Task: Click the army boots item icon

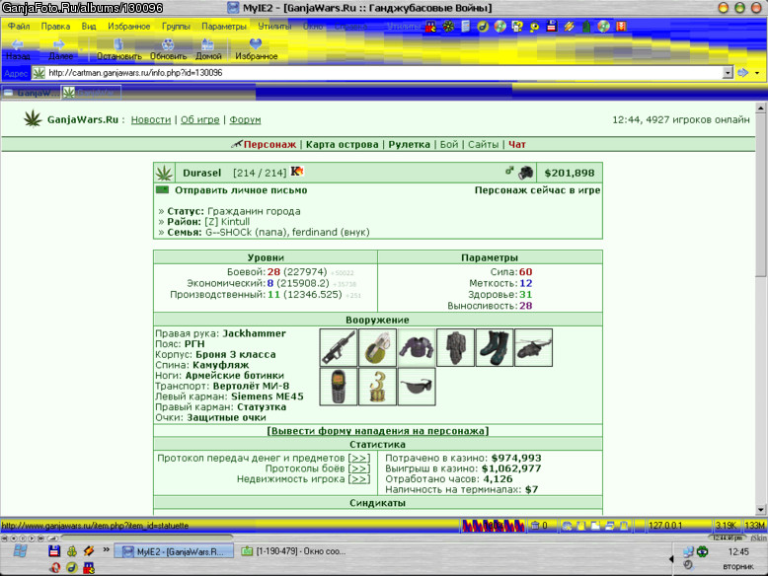Action: pos(495,347)
